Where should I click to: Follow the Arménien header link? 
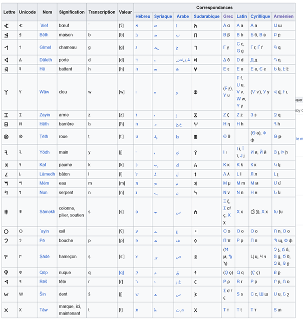tap(283, 16)
